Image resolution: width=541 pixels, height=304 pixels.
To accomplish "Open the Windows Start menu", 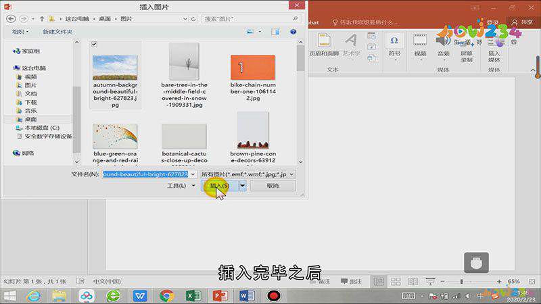I will (x=9, y=296).
